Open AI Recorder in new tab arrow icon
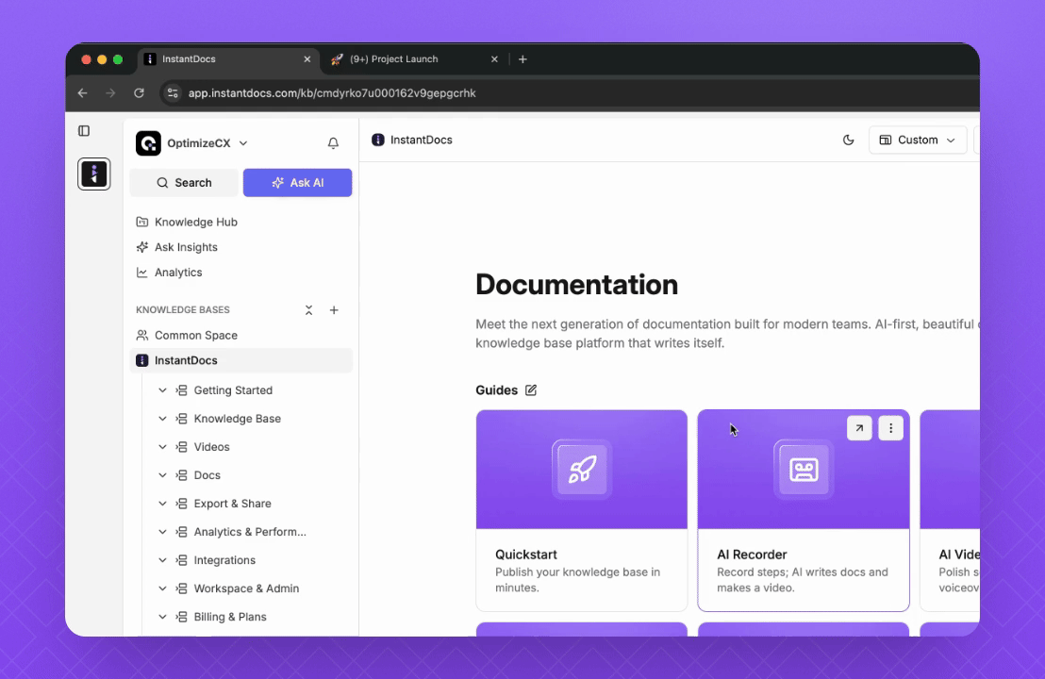 859,428
